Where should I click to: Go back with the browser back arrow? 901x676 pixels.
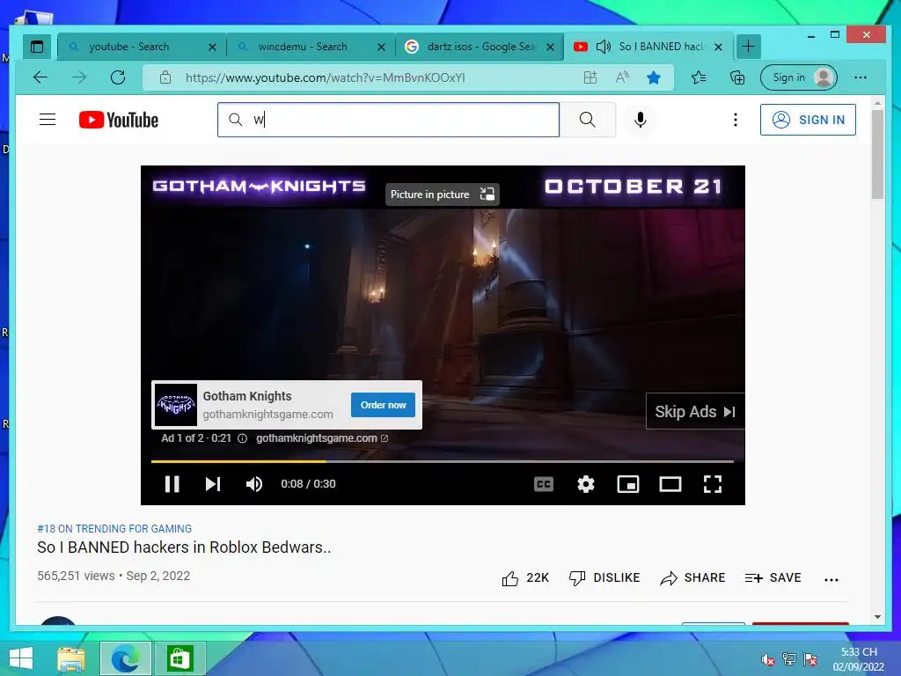[x=40, y=77]
